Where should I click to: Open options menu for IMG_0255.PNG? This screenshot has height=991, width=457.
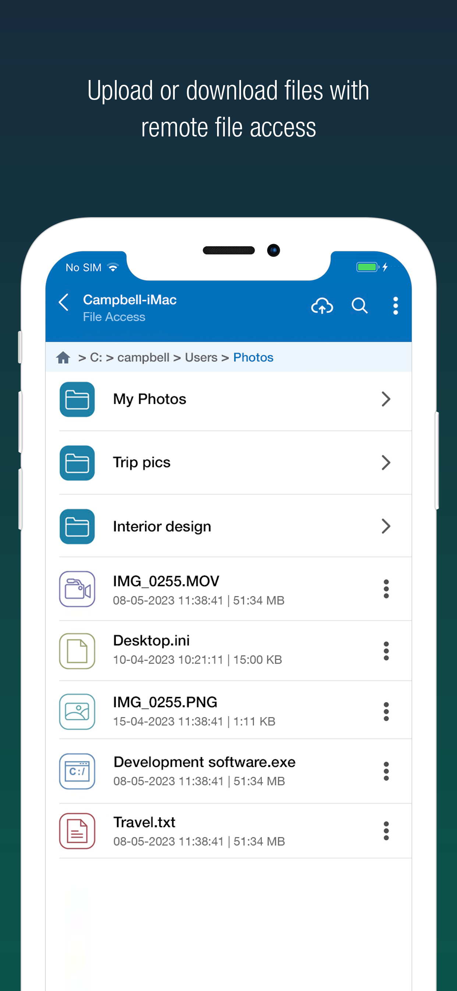click(386, 712)
